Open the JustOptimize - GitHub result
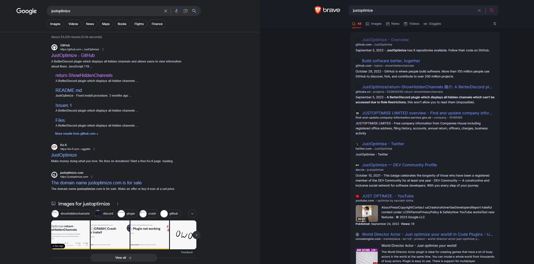This screenshot has width=534, height=264. 73,56
